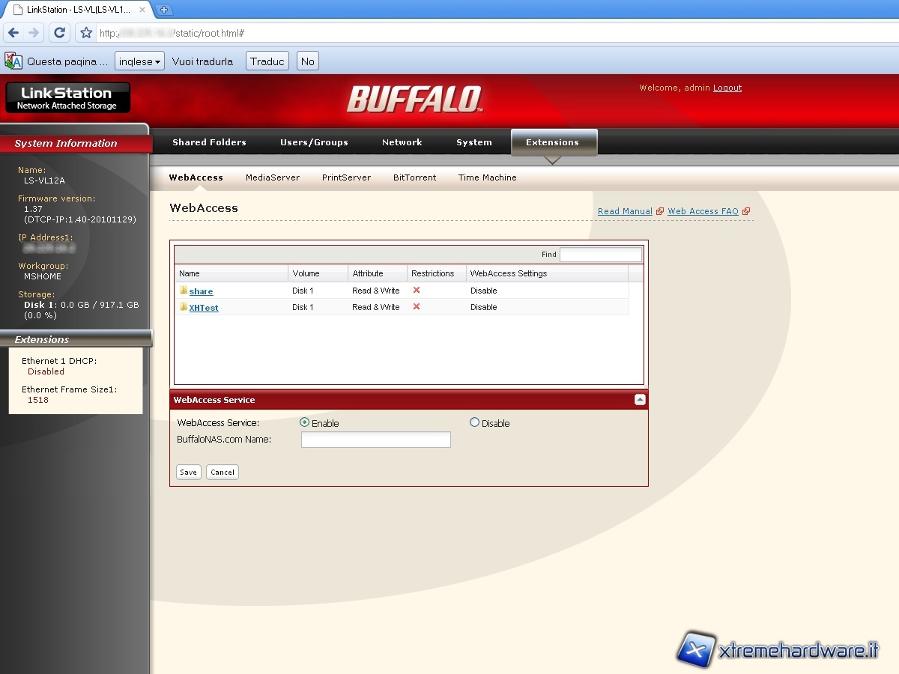The width and height of the screenshot is (899, 674).
Task: Click the Logout link
Action: pos(727,88)
